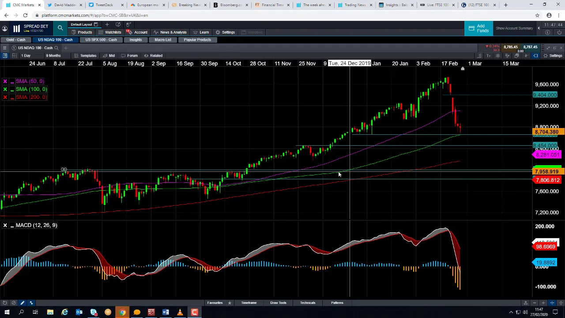Open the Account menu
Viewport: 565px width, 318px height.
tap(137, 32)
